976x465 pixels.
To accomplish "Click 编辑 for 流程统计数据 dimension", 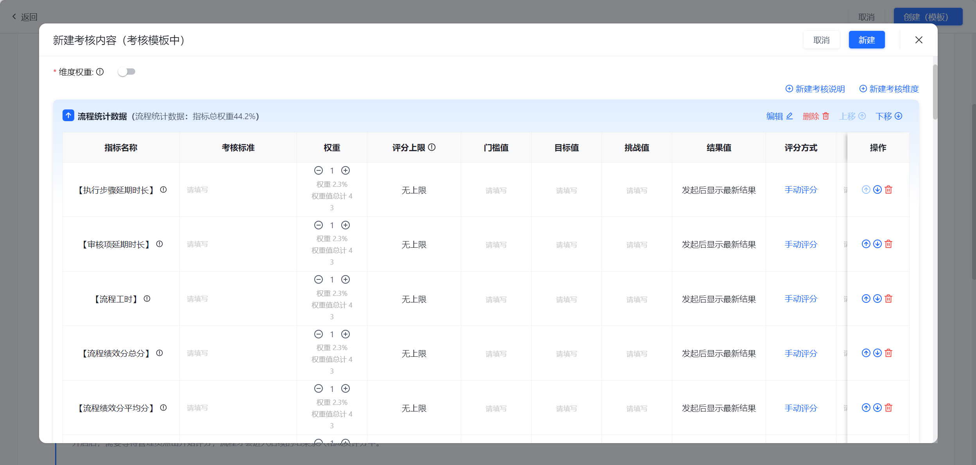I will 779,116.
